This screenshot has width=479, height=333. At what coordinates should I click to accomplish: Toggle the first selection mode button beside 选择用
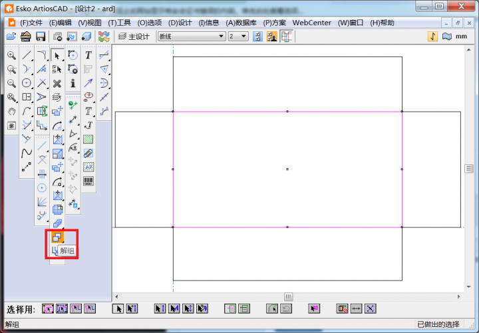(48, 308)
